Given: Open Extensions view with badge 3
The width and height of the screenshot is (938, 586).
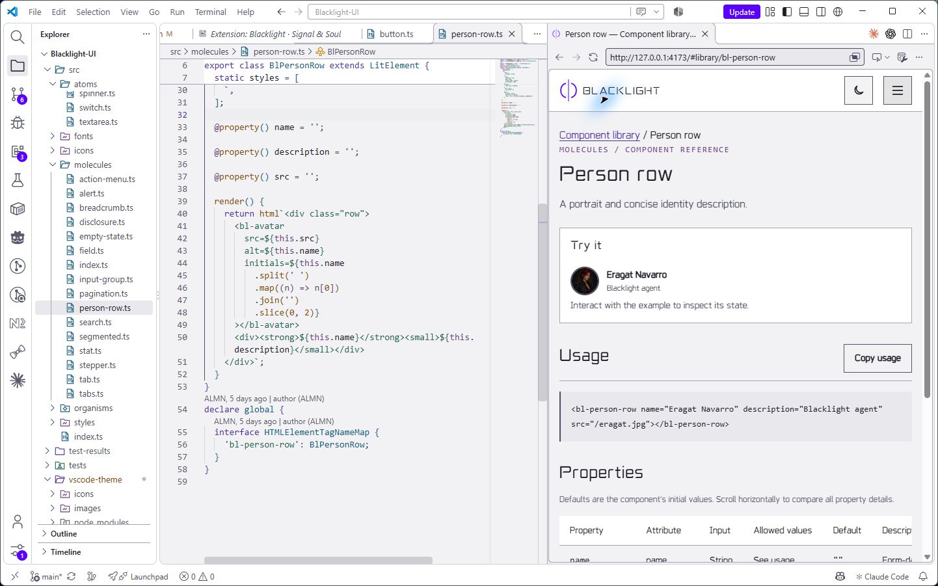Looking at the screenshot, I should pyautogui.click(x=18, y=152).
